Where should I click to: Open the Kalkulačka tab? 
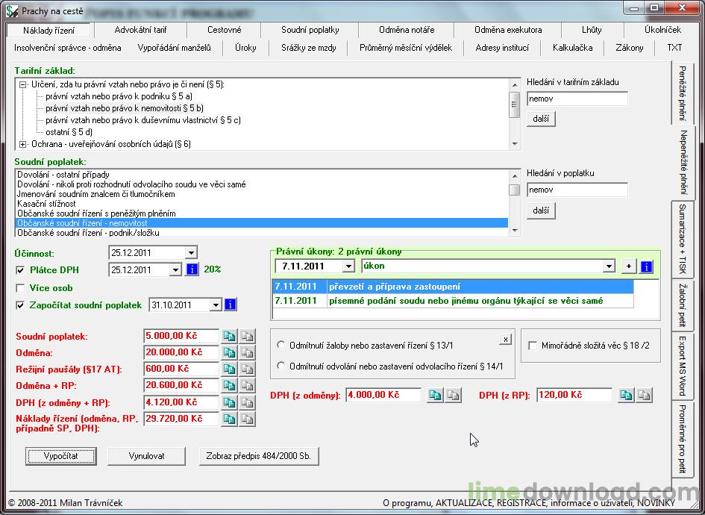(572, 48)
